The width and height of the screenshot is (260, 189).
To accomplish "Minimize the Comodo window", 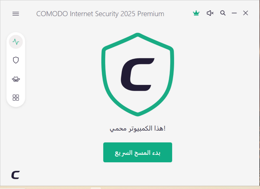I will pyautogui.click(x=234, y=13).
